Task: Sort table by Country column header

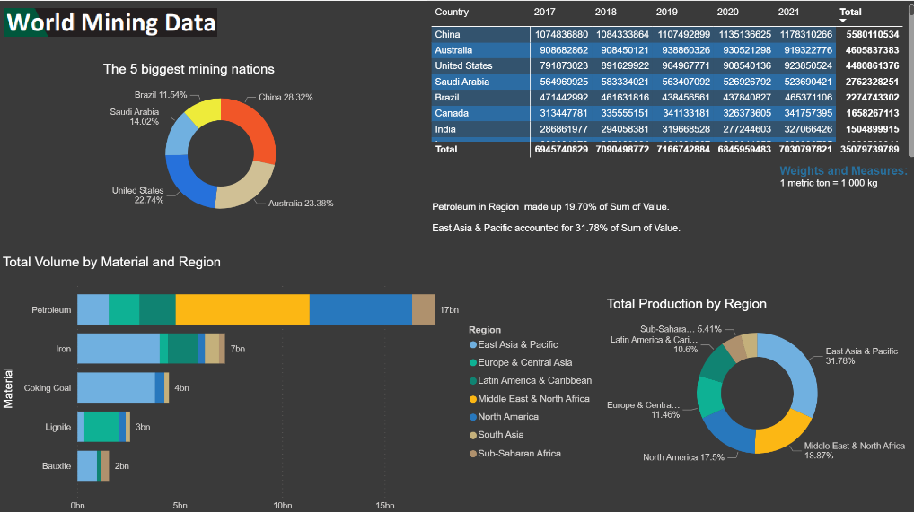Action: (452, 12)
